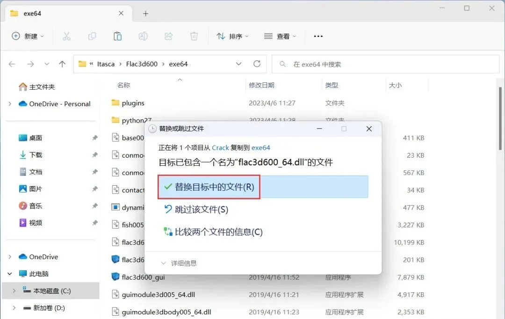Click the Crack source link in dialog

click(220, 148)
